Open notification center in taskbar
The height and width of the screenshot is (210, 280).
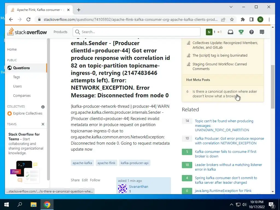click(x=271, y=205)
